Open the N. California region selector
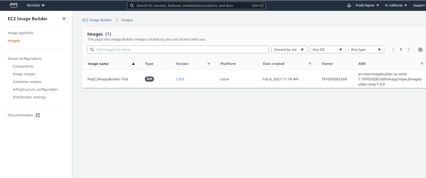 coord(396,5)
